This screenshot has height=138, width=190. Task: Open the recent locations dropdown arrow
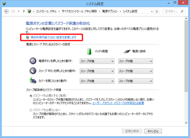(19, 11)
